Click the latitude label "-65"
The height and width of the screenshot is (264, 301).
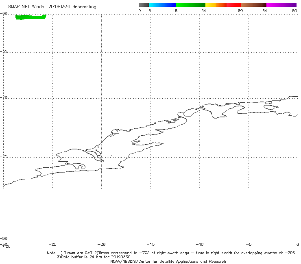(4, 52)
